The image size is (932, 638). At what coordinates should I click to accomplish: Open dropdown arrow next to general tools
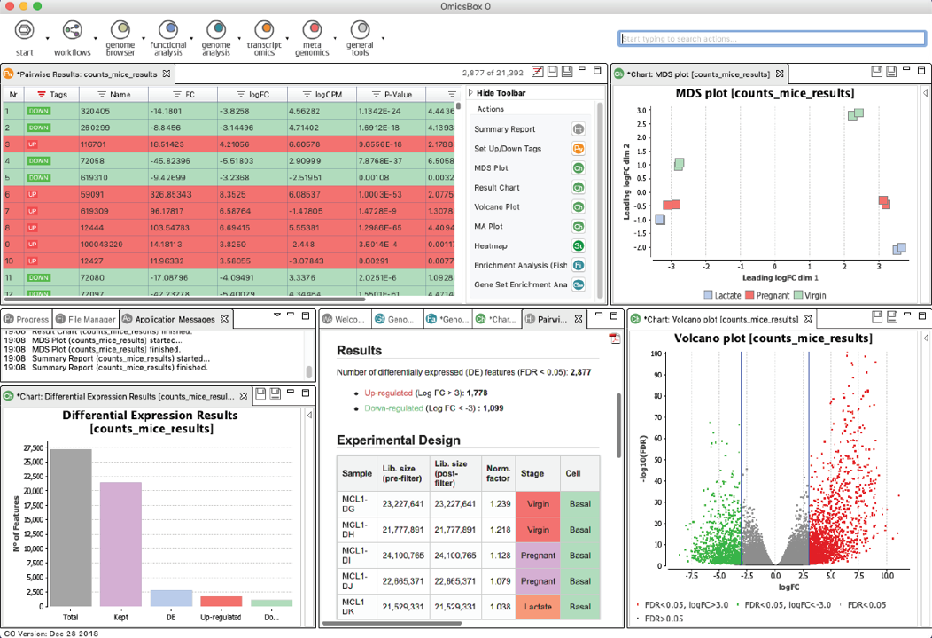point(383,38)
